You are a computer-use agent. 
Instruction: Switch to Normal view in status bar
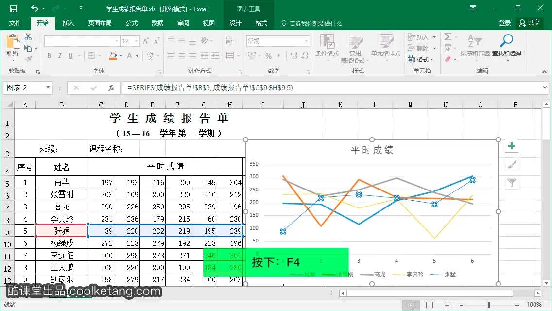(411, 305)
